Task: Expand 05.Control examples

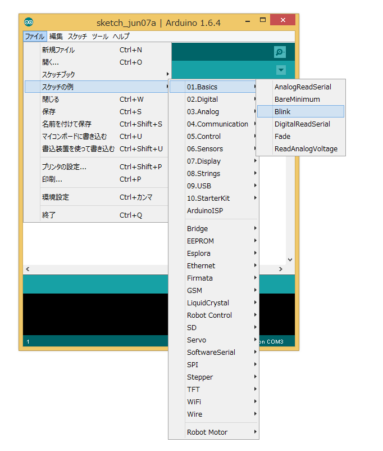Action: tap(213, 136)
